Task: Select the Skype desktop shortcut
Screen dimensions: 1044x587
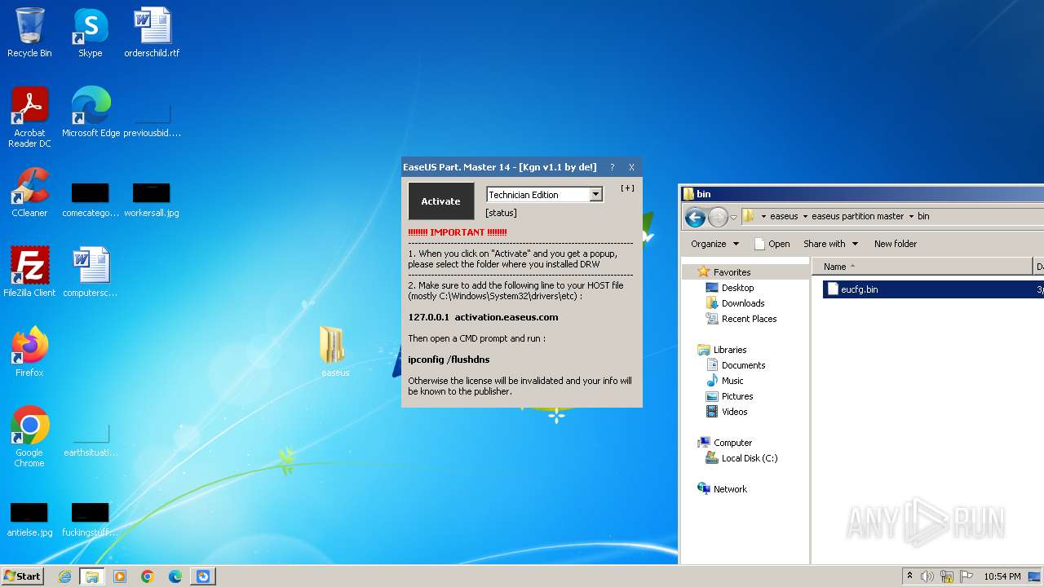Action: pyautogui.click(x=91, y=33)
